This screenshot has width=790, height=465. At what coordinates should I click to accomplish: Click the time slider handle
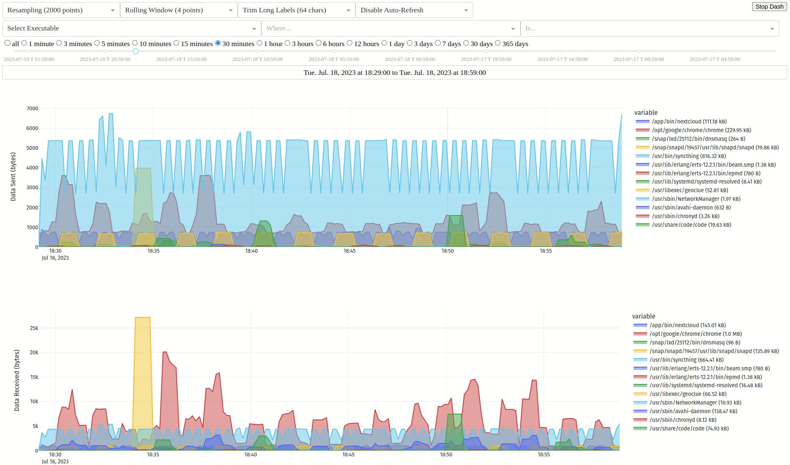click(135, 51)
